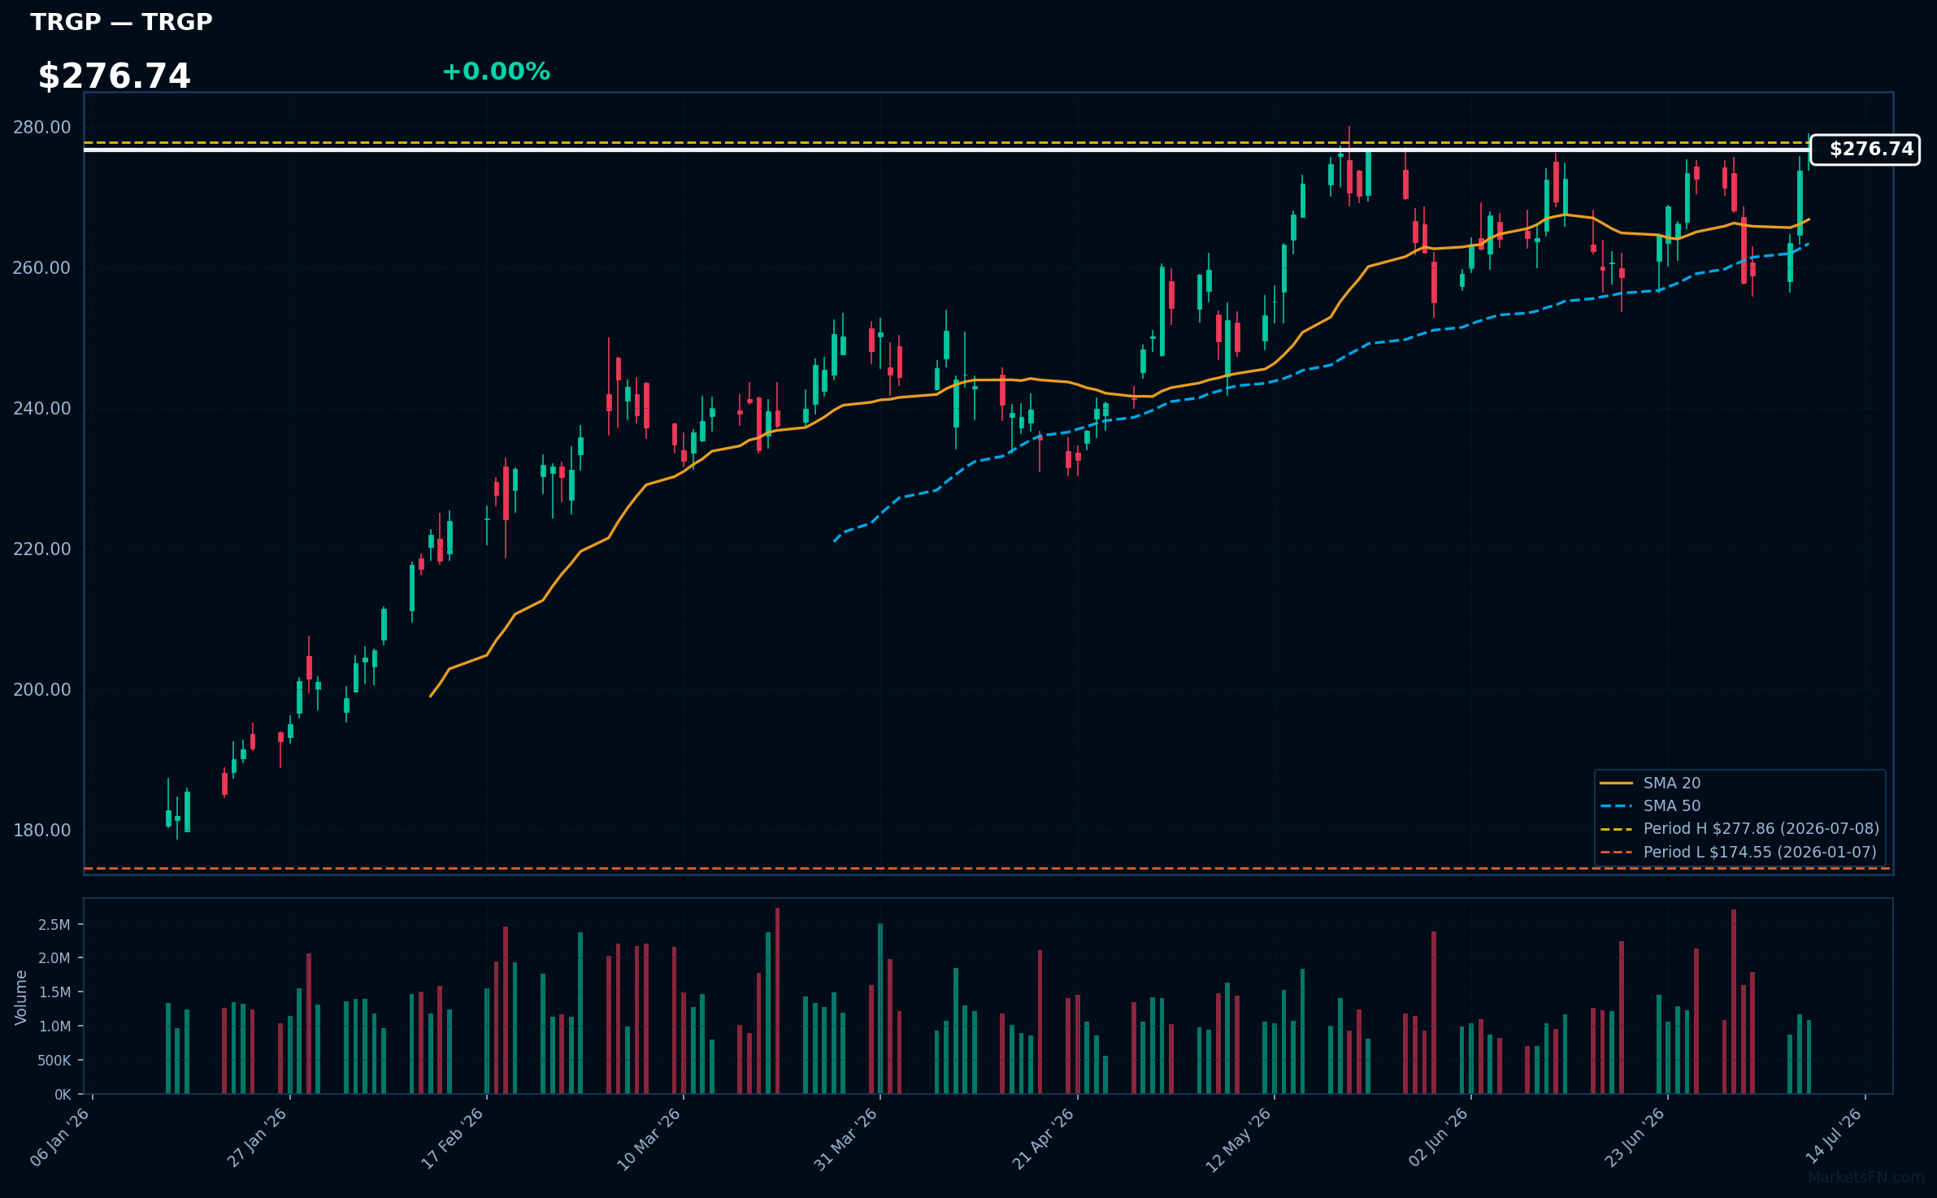Click the 2.0M volume axis label
Image resolution: width=1937 pixels, height=1198 pixels.
tap(54, 958)
